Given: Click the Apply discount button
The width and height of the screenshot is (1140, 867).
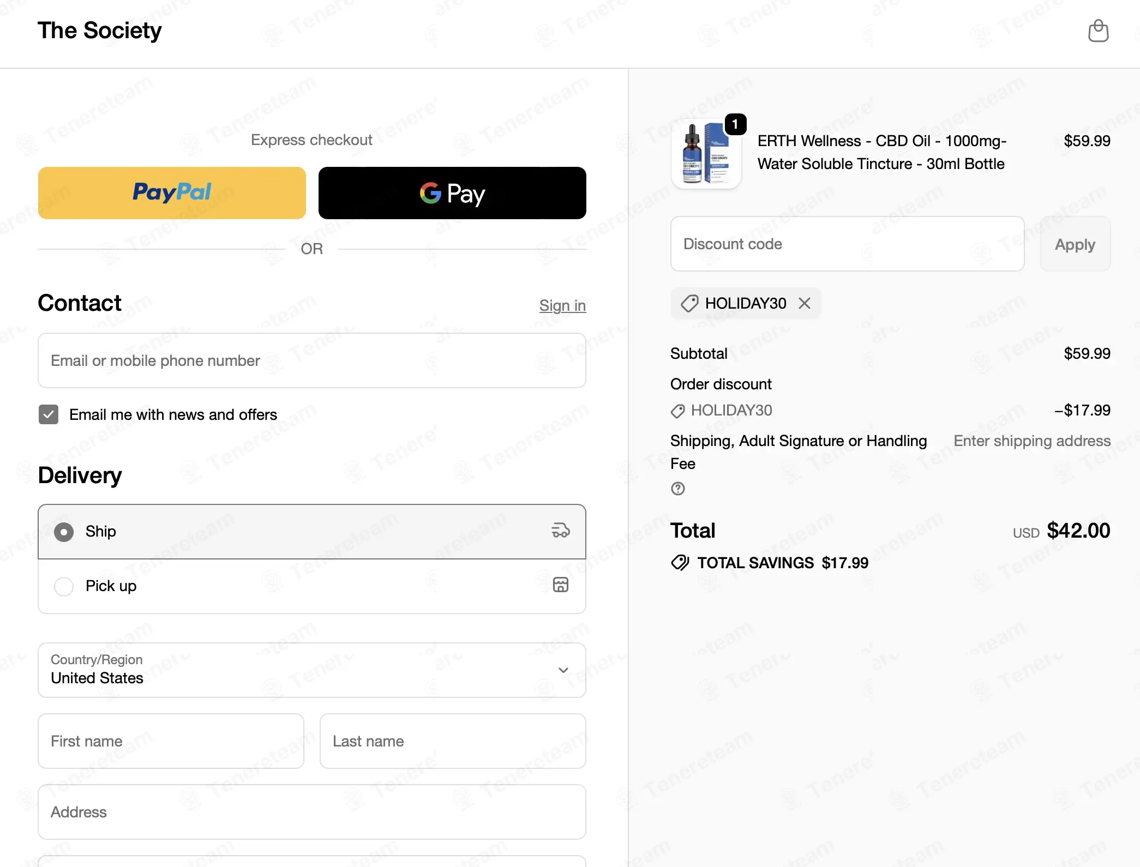Looking at the screenshot, I should pyautogui.click(x=1075, y=244).
